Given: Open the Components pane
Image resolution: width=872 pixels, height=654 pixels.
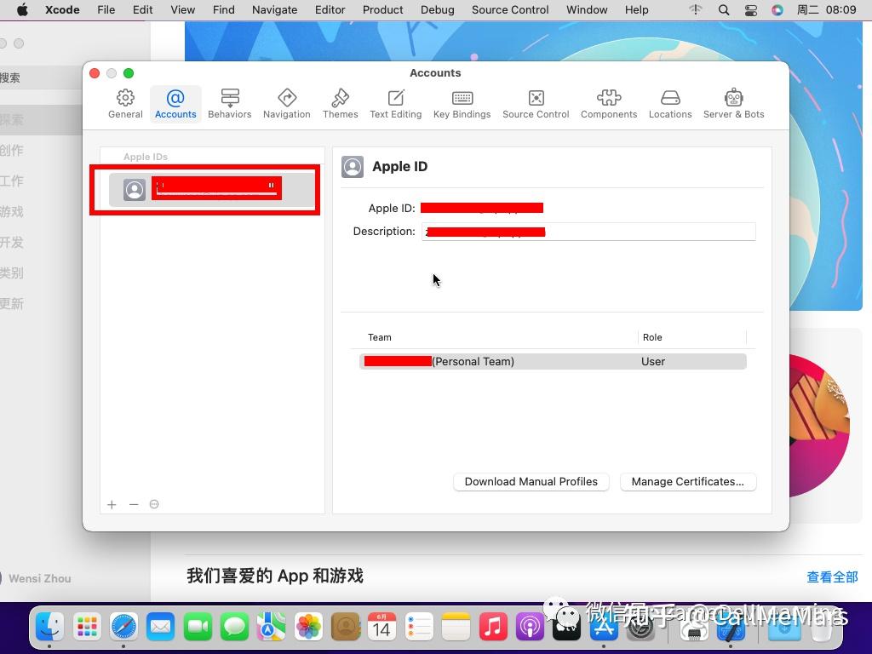Looking at the screenshot, I should click(608, 104).
